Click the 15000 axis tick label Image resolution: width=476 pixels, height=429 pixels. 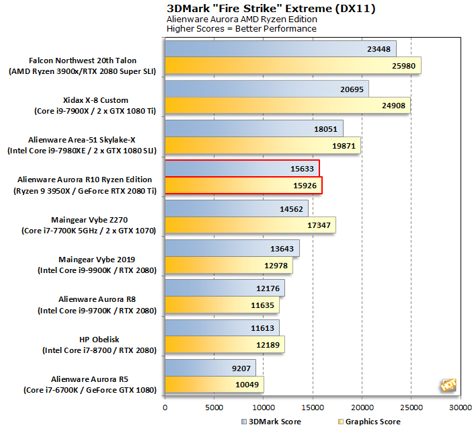pyautogui.click(x=313, y=407)
